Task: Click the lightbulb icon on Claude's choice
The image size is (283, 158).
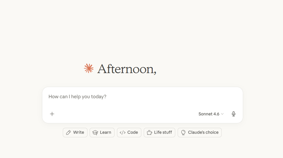Action: click(x=183, y=132)
